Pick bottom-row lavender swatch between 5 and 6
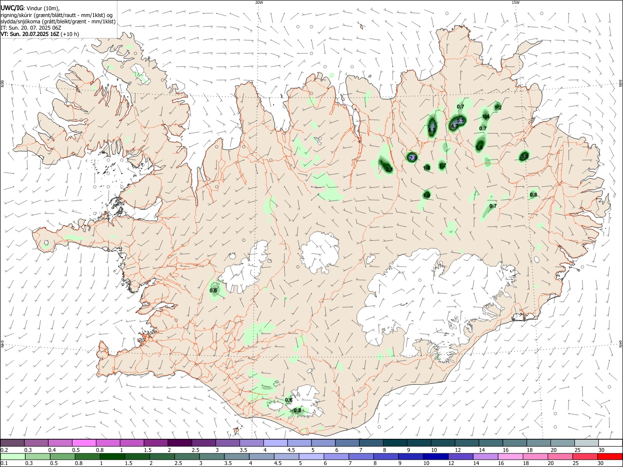Image resolution: width=623 pixels, height=467 pixels. click(x=311, y=457)
